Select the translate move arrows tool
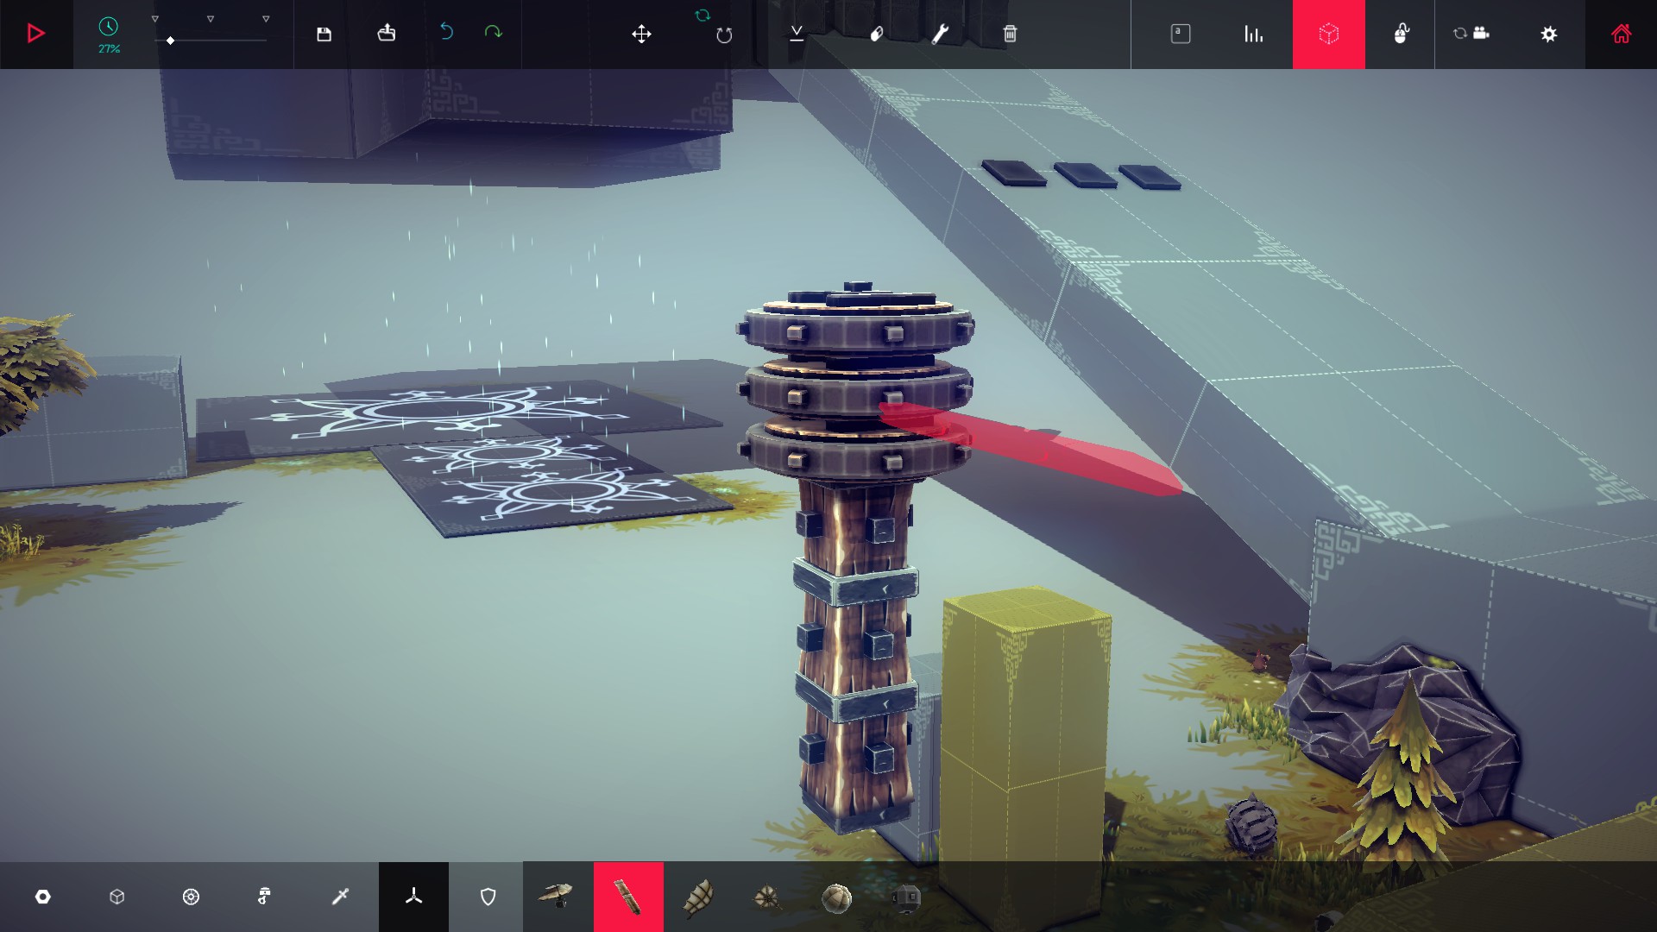The height and width of the screenshot is (932, 1657). 641,34
